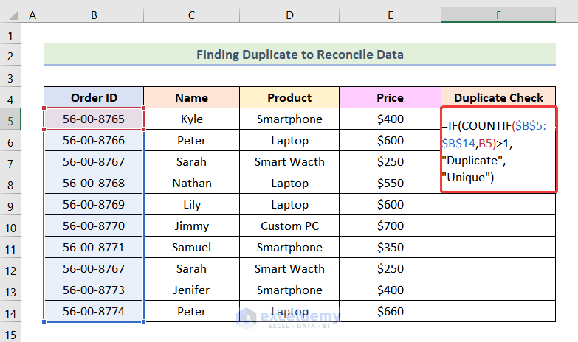Select the Jenifer name cell

point(191,290)
